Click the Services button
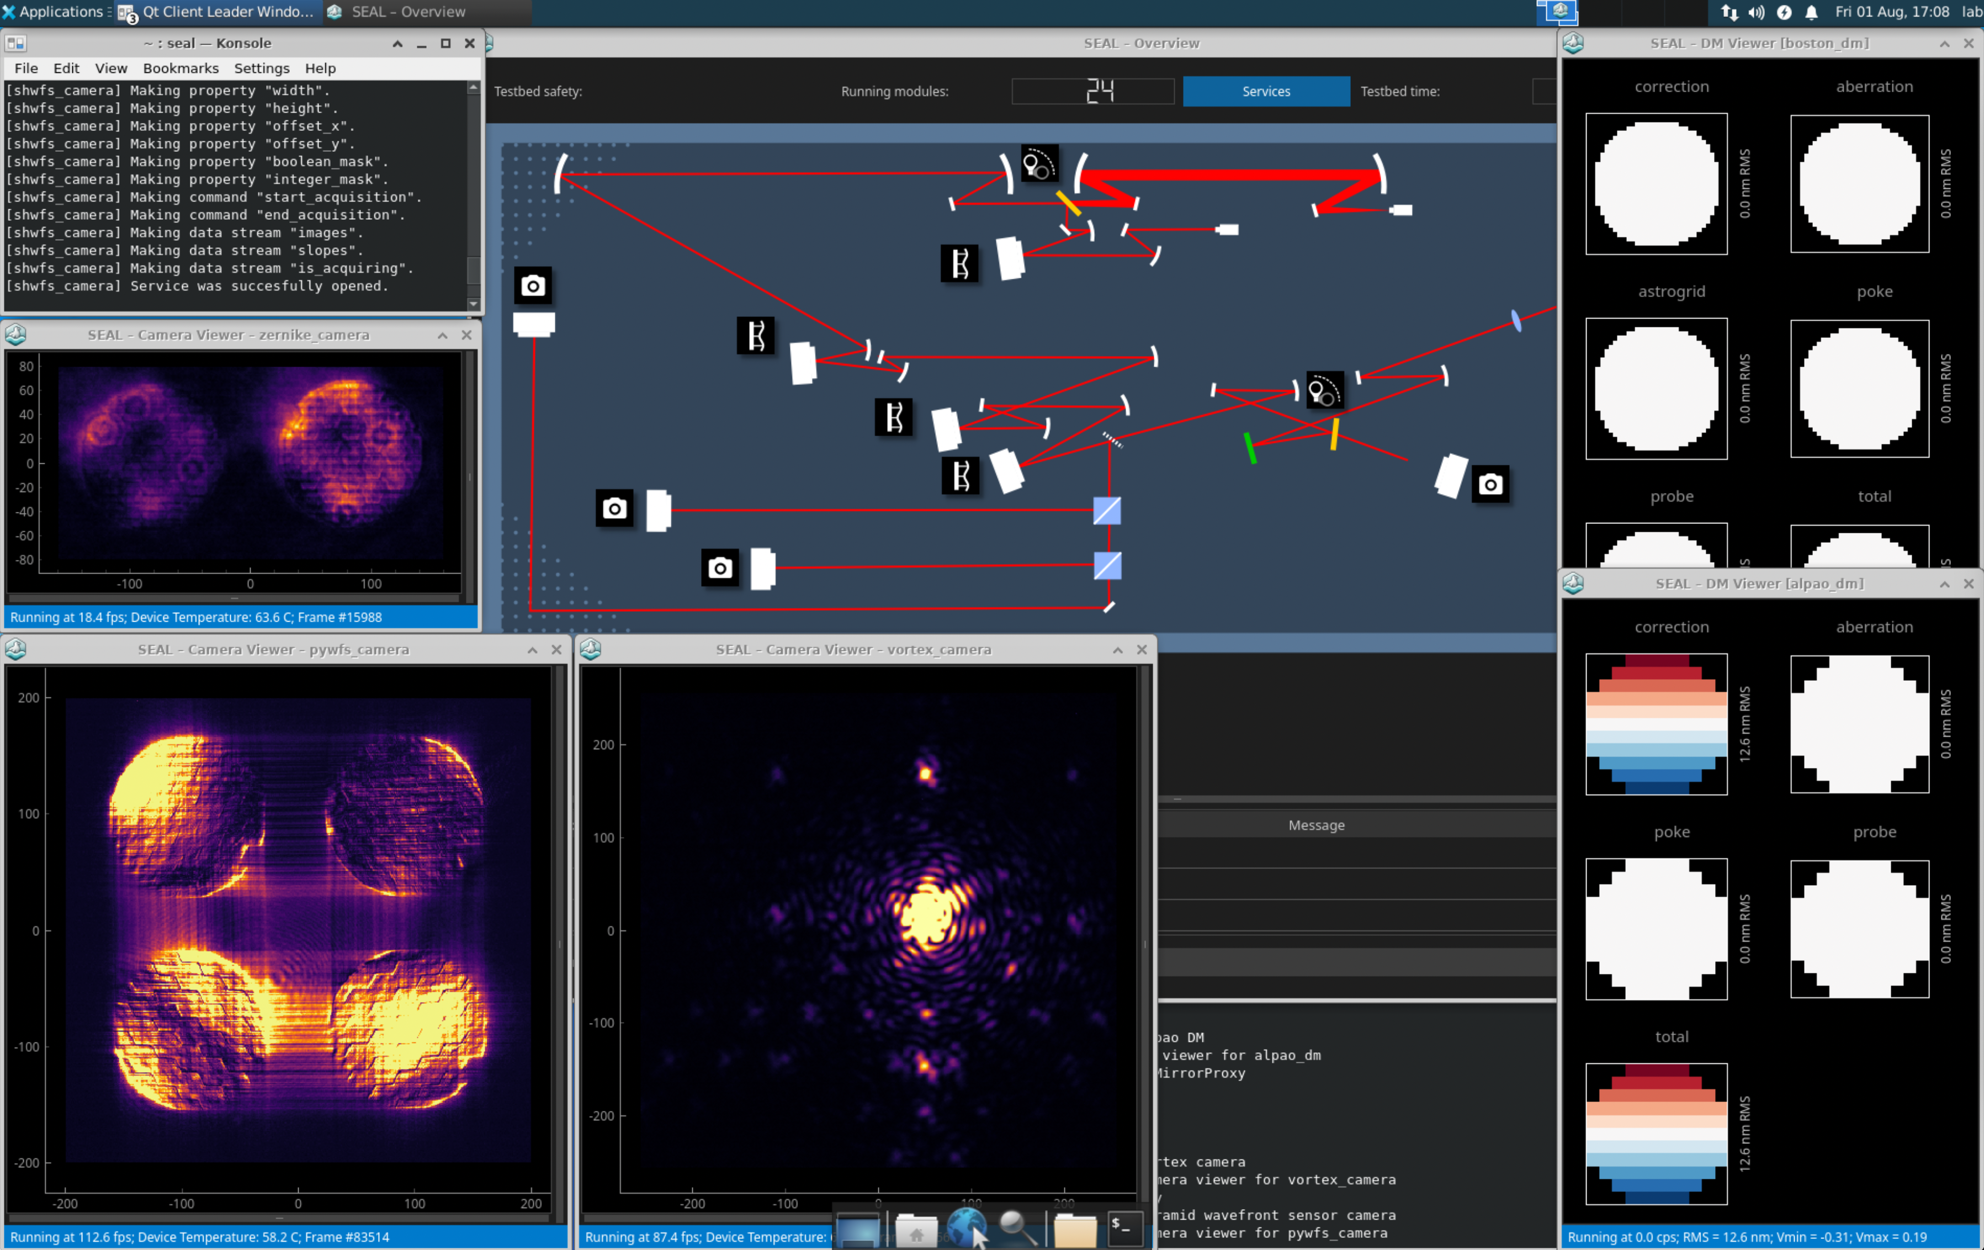This screenshot has height=1250, width=1984. tap(1266, 92)
